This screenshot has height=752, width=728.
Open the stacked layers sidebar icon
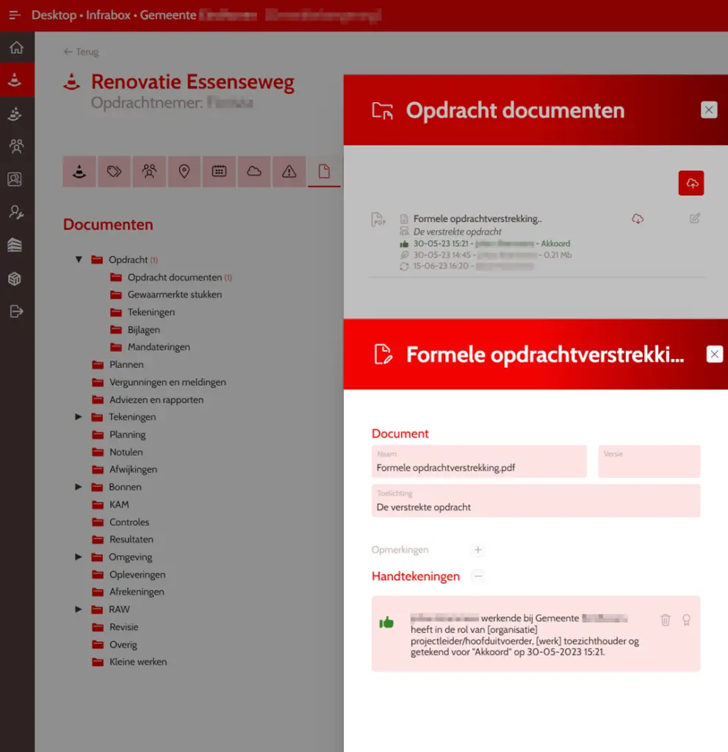pos(15,245)
